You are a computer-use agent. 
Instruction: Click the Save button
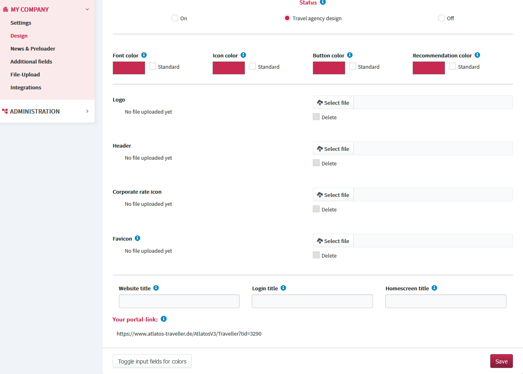point(502,361)
